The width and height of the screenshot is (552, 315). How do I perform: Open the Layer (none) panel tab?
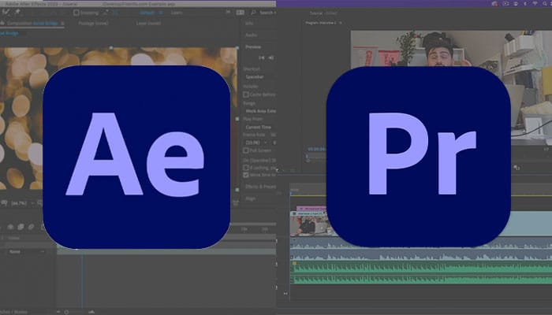[148, 23]
